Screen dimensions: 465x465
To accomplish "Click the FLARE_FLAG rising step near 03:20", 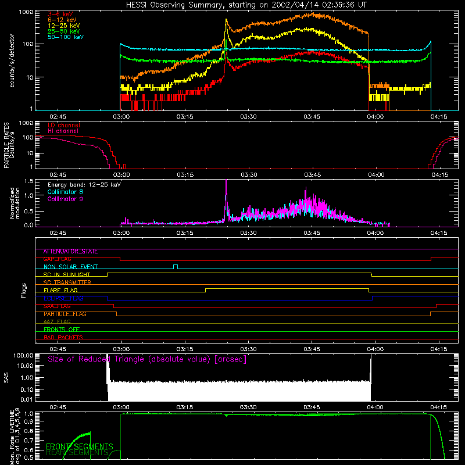I will [x=205, y=290].
